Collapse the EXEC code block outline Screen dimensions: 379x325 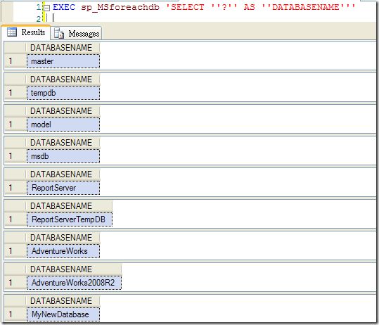pyautogui.click(x=47, y=8)
